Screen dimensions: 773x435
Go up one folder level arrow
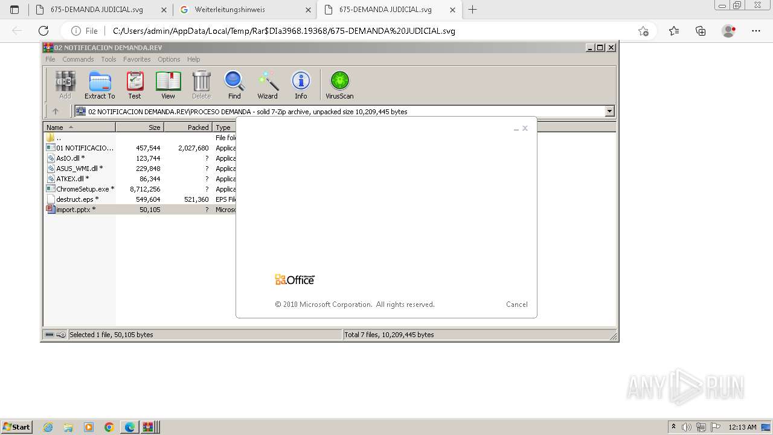coord(56,111)
